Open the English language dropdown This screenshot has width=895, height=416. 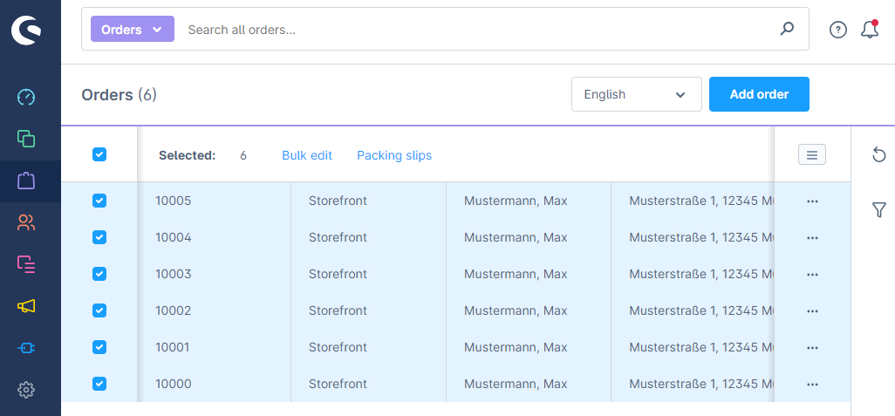637,94
